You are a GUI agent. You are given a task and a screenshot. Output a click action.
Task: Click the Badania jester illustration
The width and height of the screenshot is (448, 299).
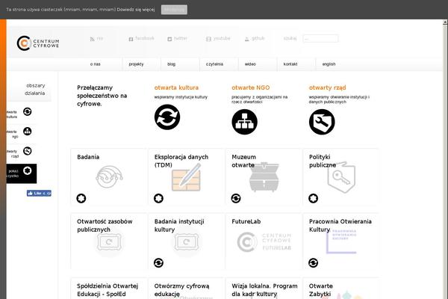(x=109, y=176)
